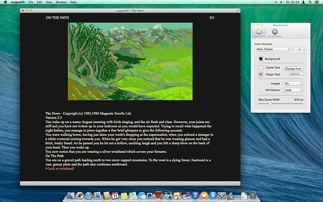Change the Animations Loop dropdown
The height and width of the screenshot is (202, 323).
293,90
